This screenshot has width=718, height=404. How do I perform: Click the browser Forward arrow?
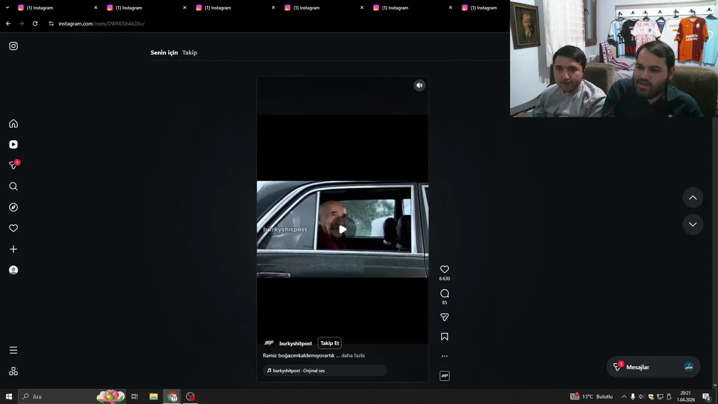point(21,24)
